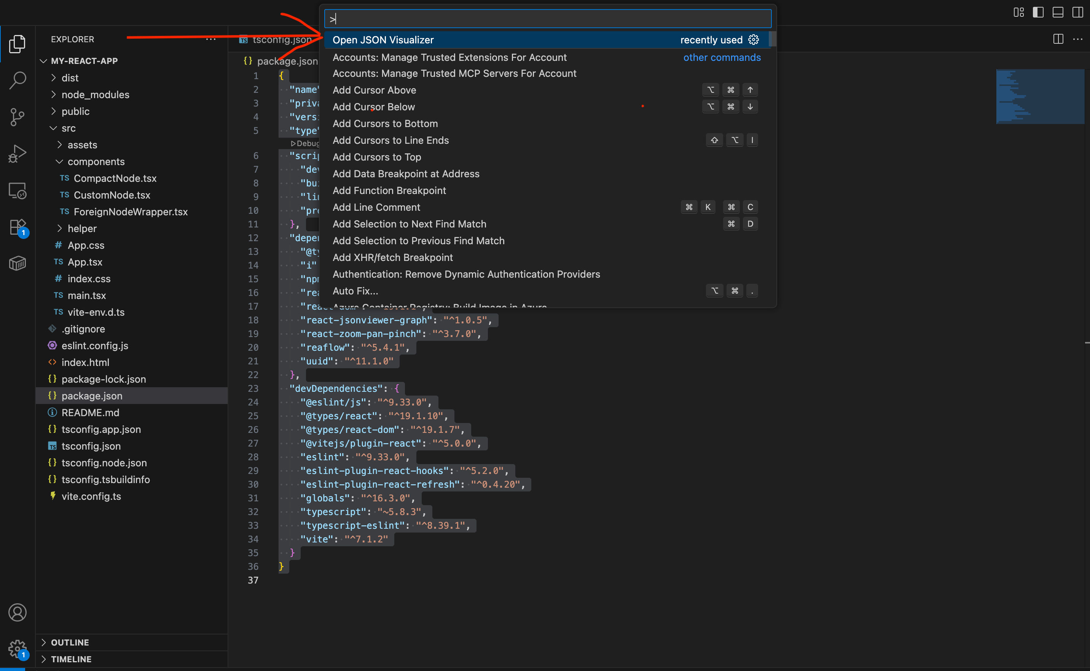Viewport: 1090px width, 671px height.
Task: Toggle the secondary side bar
Action: tap(1077, 12)
